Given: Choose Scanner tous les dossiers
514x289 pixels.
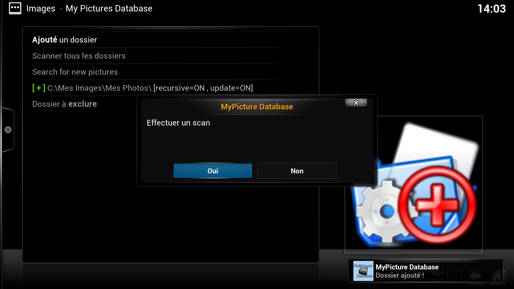Looking at the screenshot, I should click(x=171, y=56).
